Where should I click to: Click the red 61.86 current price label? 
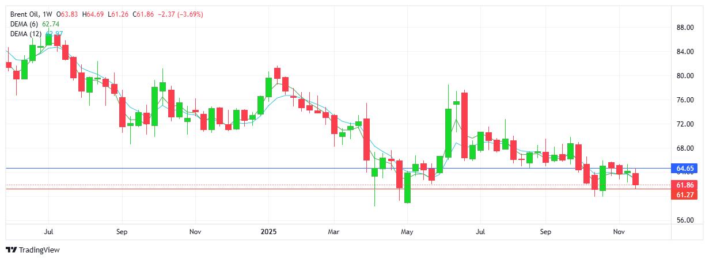[x=685, y=185]
